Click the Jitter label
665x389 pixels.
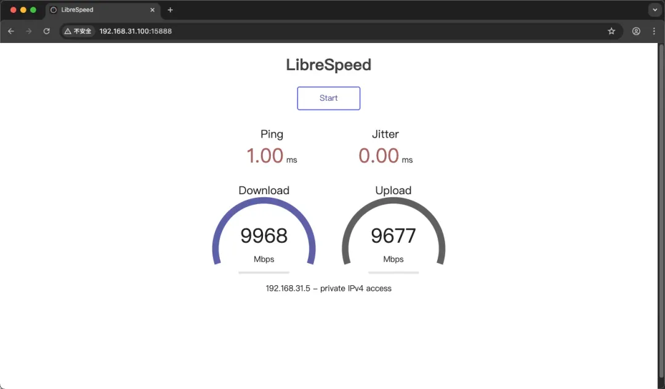click(385, 134)
